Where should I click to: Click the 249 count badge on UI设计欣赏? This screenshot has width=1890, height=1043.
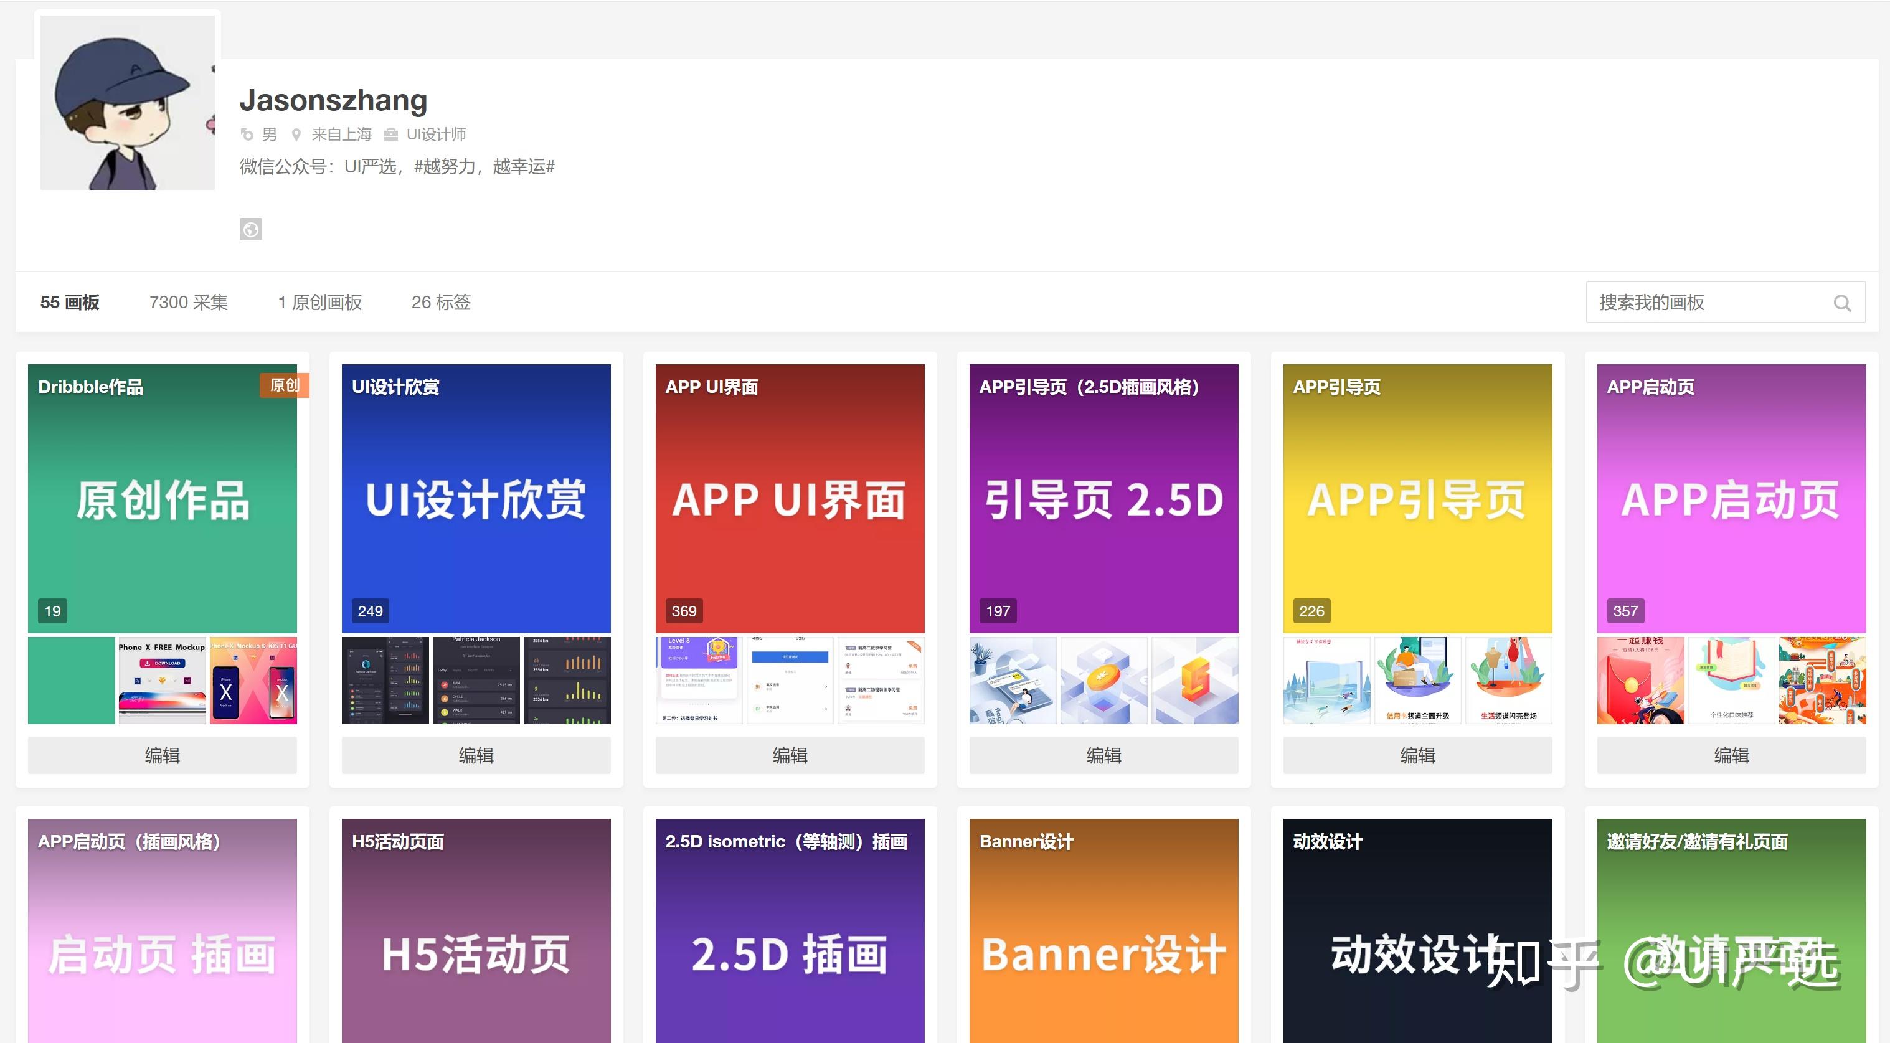pyautogui.click(x=370, y=611)
